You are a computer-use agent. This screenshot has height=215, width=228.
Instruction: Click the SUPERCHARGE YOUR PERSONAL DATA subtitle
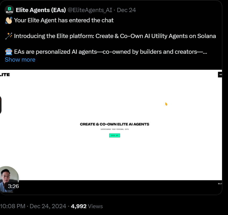[x=115, y=129]
